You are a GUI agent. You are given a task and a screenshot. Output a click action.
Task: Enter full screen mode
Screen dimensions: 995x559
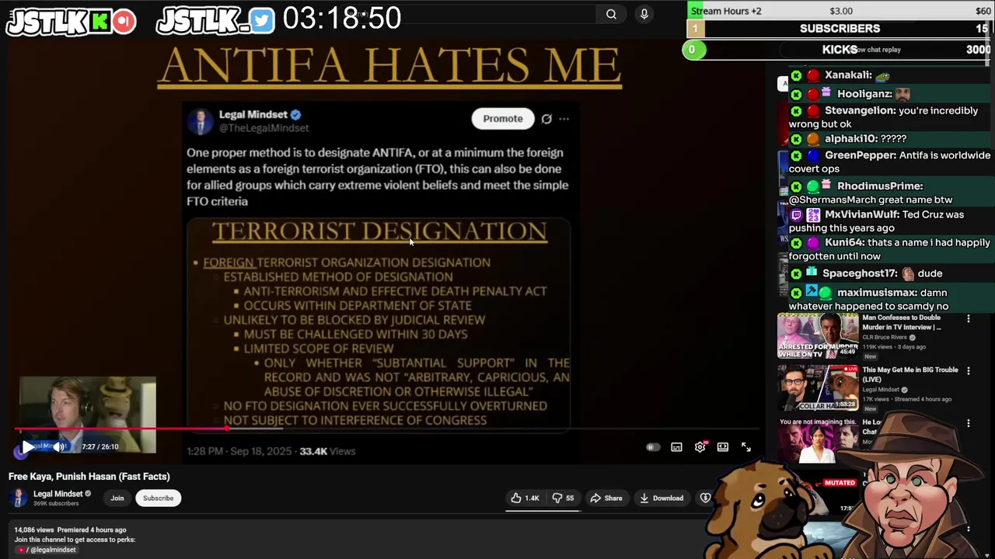coord(746,447)
